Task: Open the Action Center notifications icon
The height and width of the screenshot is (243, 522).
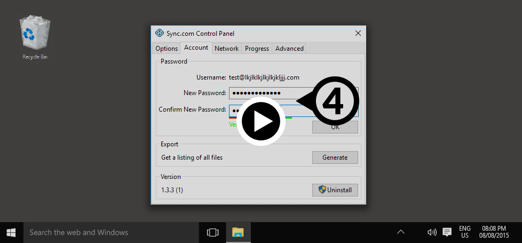Action: (447, 232)
